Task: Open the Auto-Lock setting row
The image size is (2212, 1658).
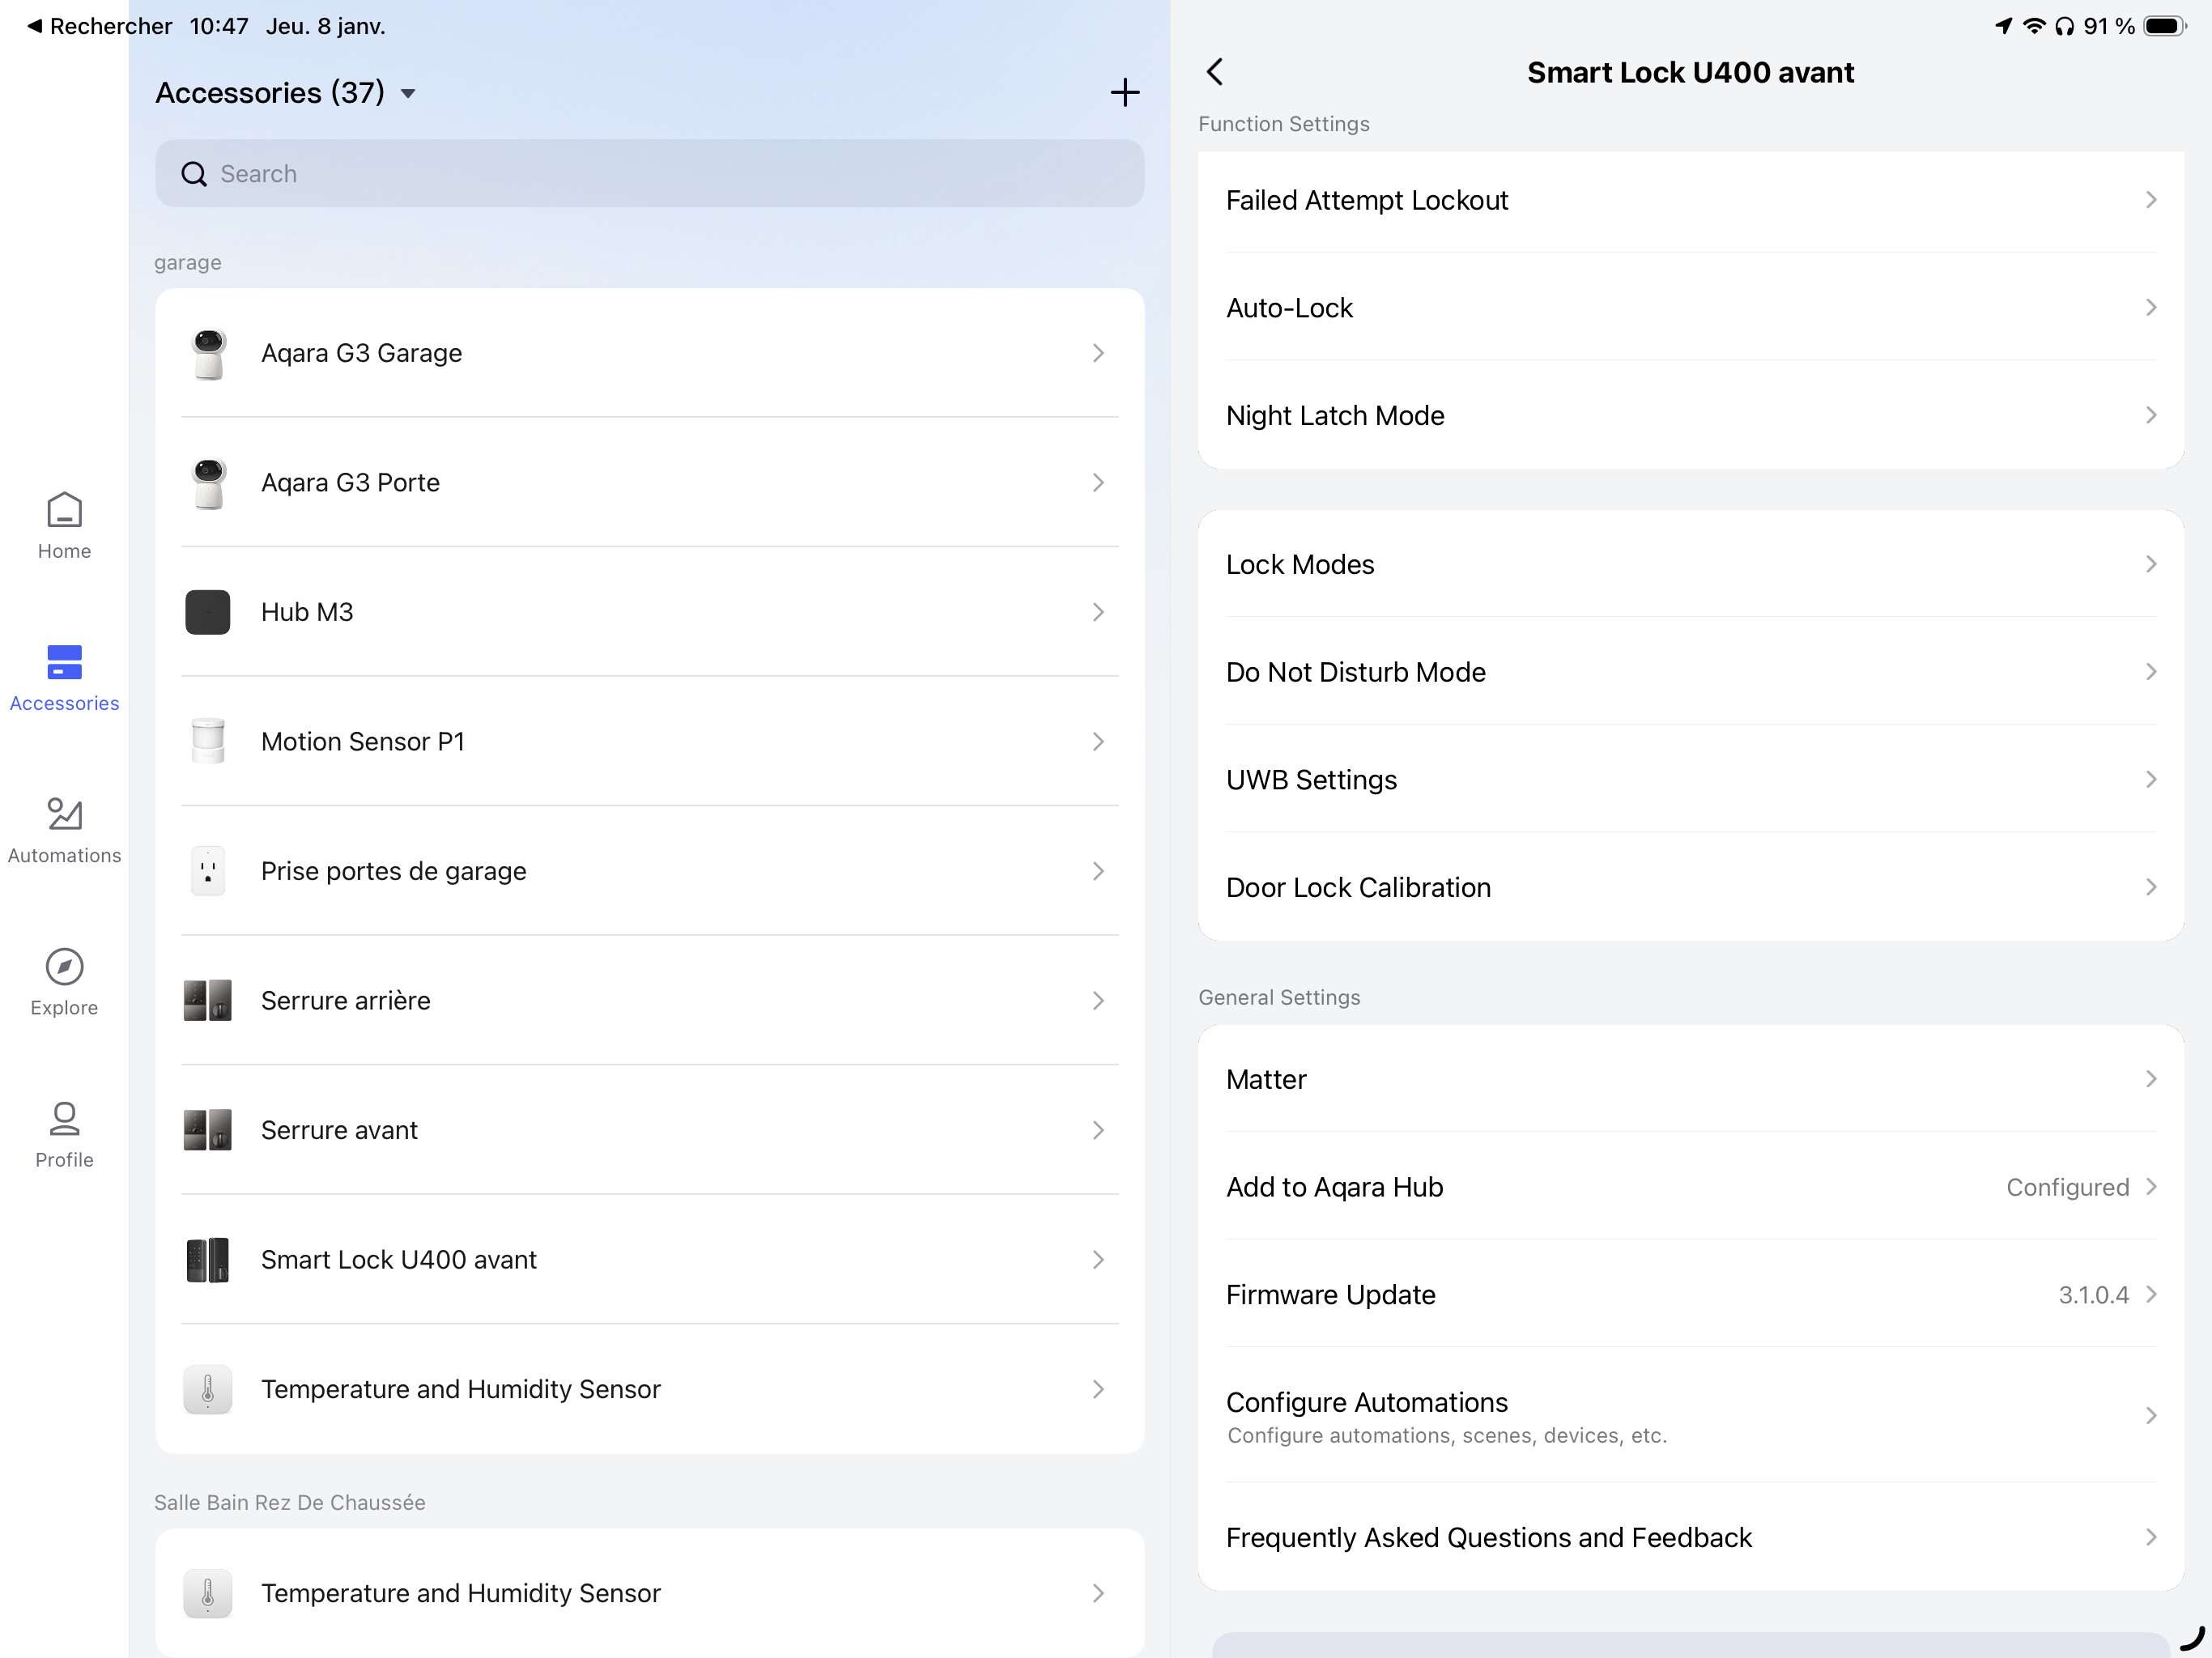Action: click(x=1690, y=308)
